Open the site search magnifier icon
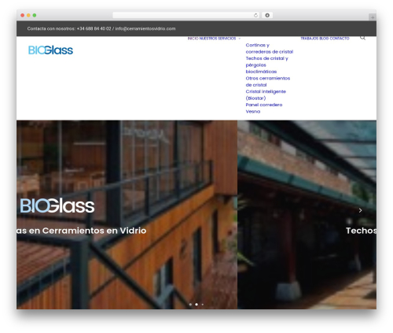This screenshot has width=393, height=333. (362, 38)
